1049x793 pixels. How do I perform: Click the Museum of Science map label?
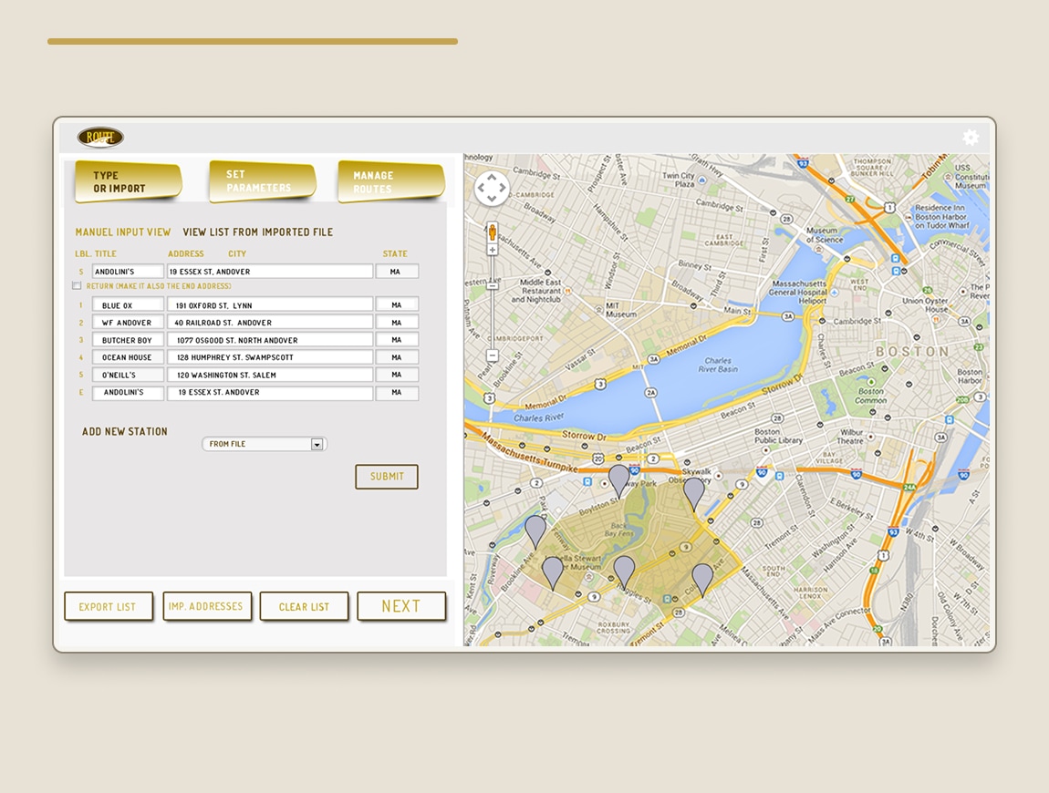click(824, 234)
